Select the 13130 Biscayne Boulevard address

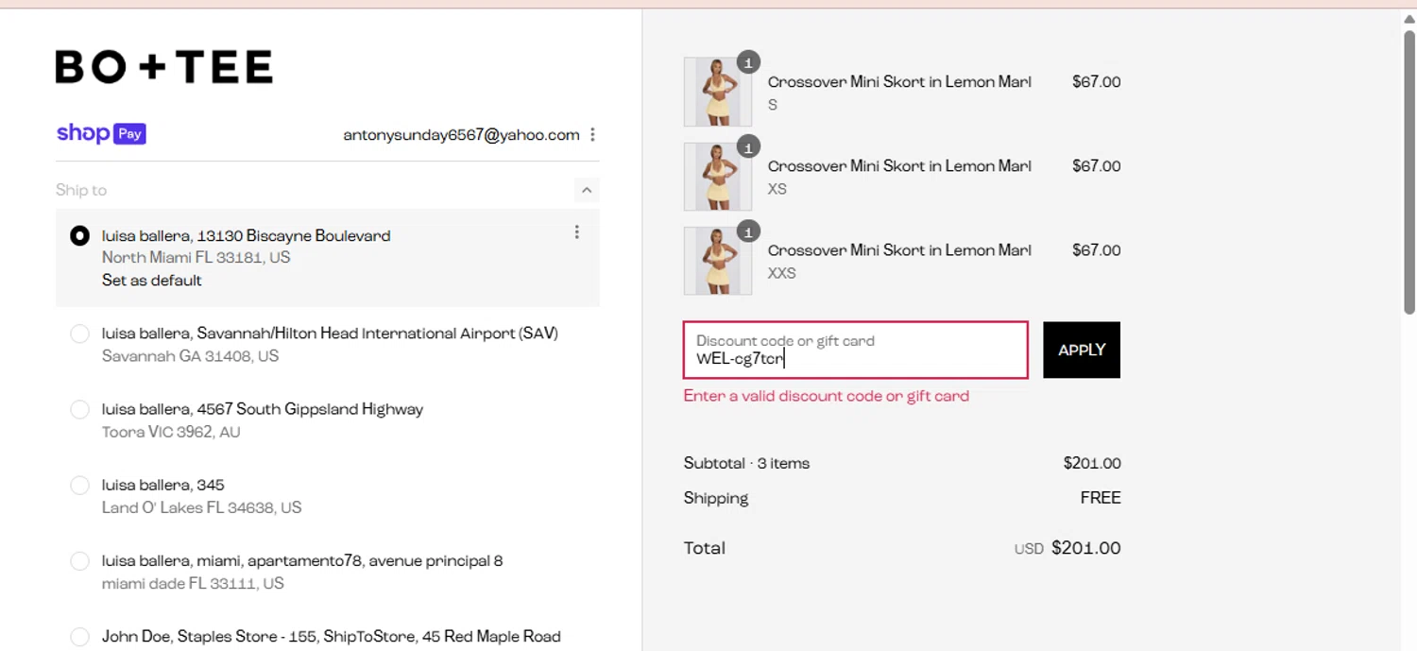tap(80, 235)
